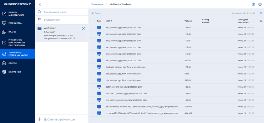Toggle the select-all checkbox in header
This screenshot has width=264, height=123.
(x=92, y=21)
